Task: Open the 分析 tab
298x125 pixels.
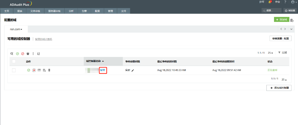Action: tap(71, 11)
